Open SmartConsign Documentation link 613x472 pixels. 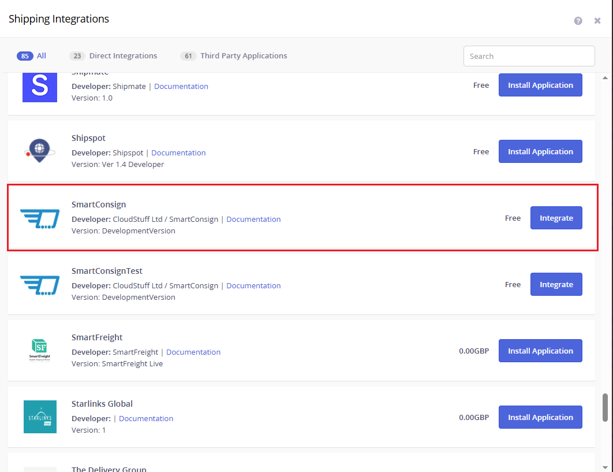click(253, 219)
